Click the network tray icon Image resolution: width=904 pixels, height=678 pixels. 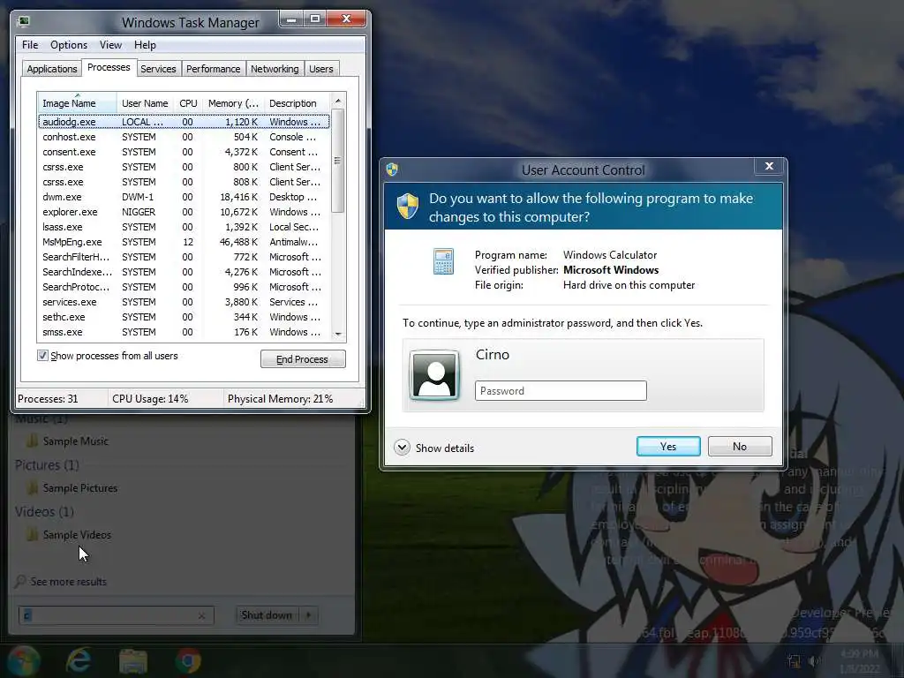[794, 661]
